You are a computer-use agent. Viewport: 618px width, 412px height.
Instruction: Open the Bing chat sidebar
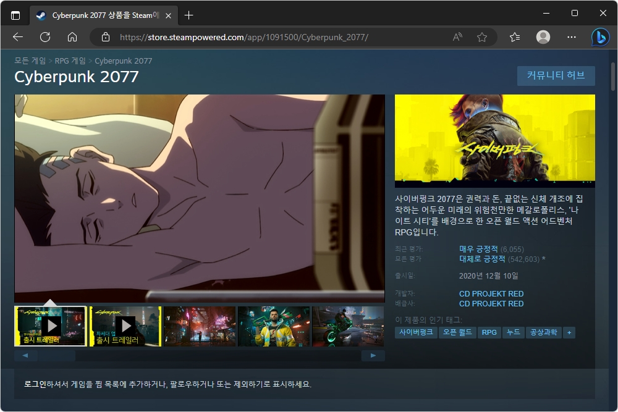tap(600, 37)
